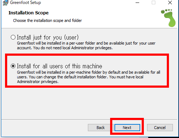Click the 'Install for all users of this machine' label
The image size is (179, 138).
60,66
